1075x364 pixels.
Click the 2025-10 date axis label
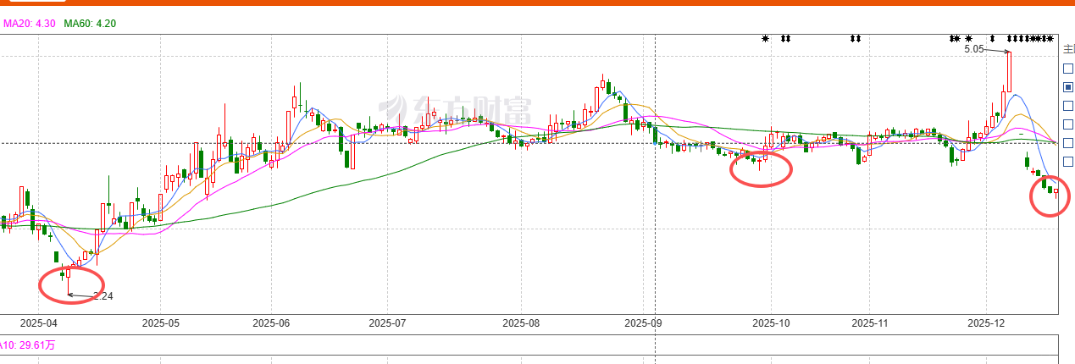tap(771, 323)
